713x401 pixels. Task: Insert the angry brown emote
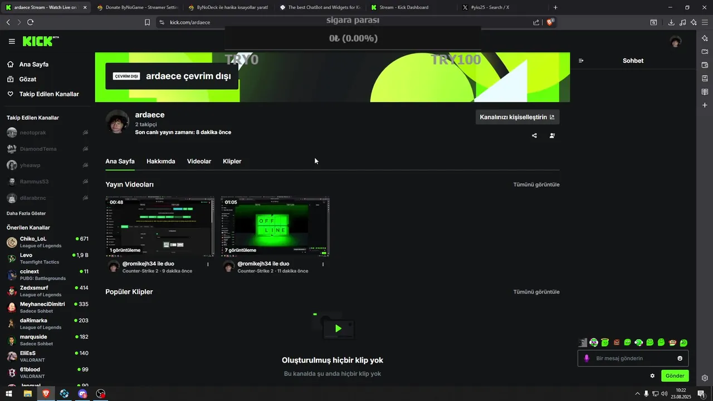[617, 343]
